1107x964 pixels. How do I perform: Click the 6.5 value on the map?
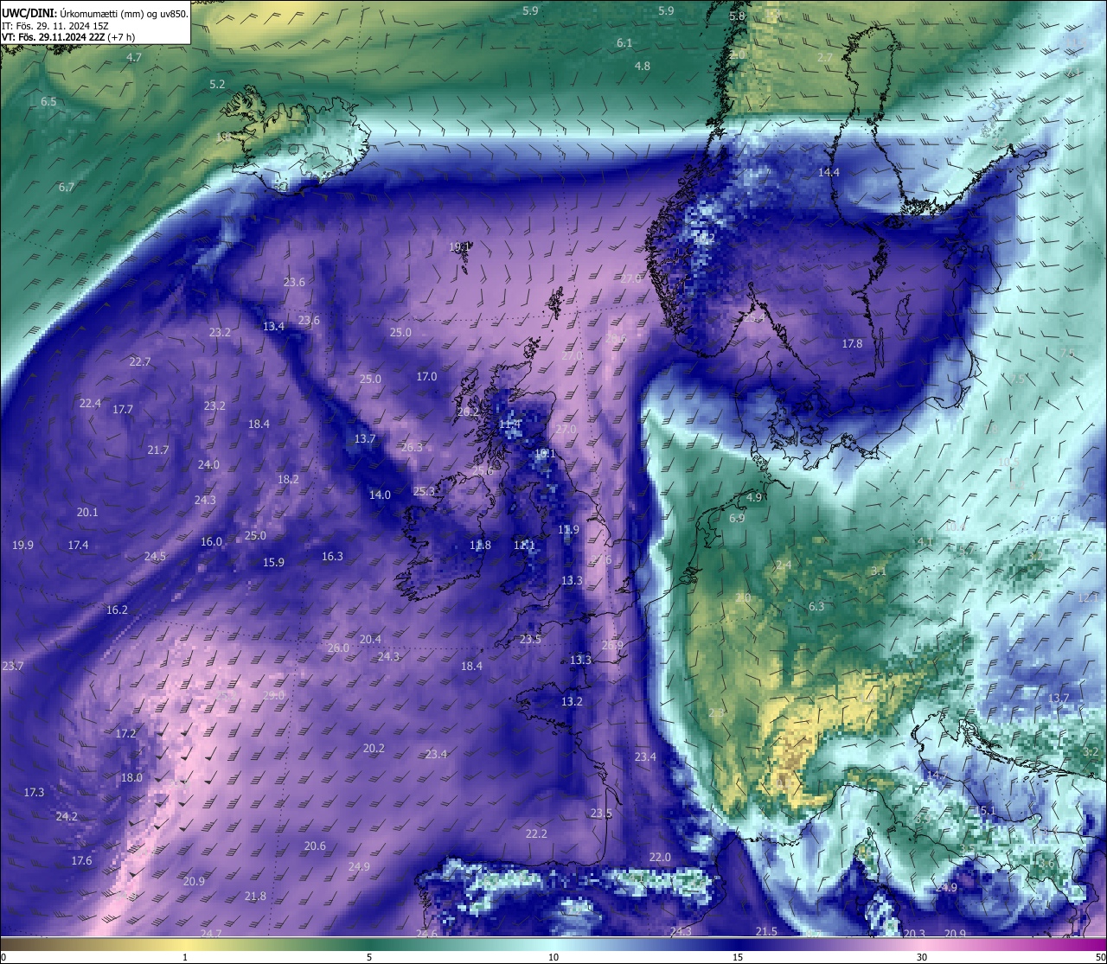[x=48, y=102]
